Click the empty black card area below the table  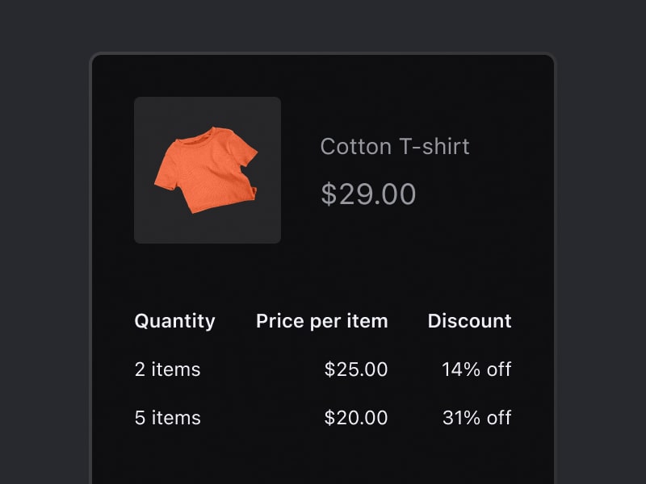[323, 460]
